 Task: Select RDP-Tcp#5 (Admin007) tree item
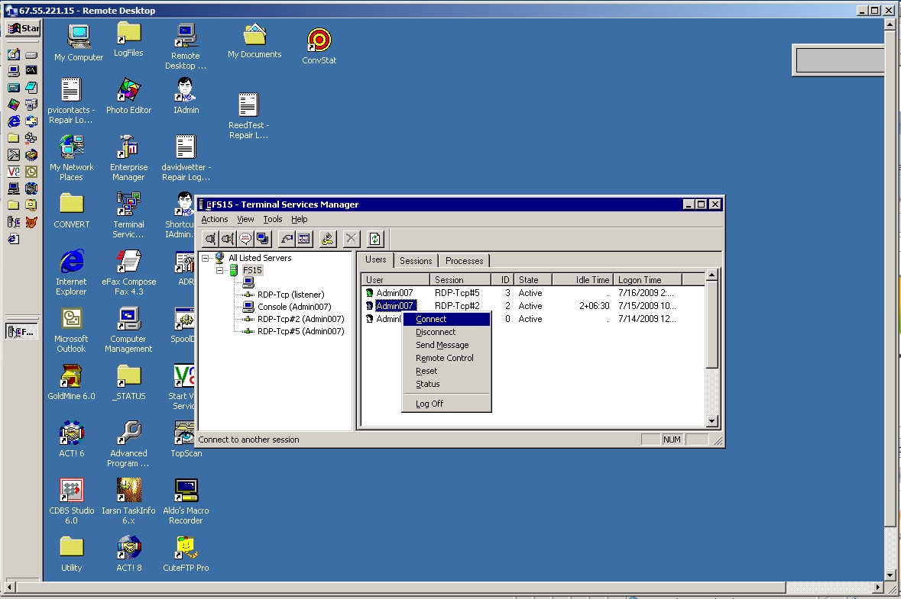[300, 331]
